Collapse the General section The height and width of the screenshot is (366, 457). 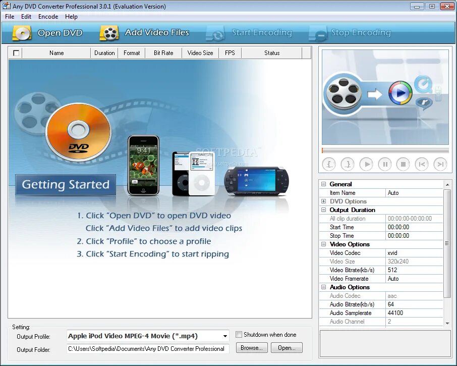point(323,184)
